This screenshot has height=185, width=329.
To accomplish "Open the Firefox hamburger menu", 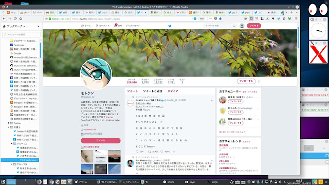I will click(x=296, y=18).
